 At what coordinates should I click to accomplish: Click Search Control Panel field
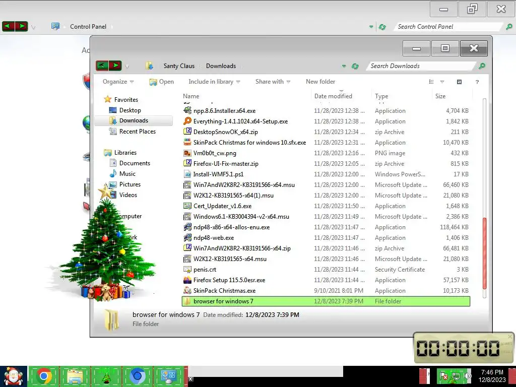449,27
